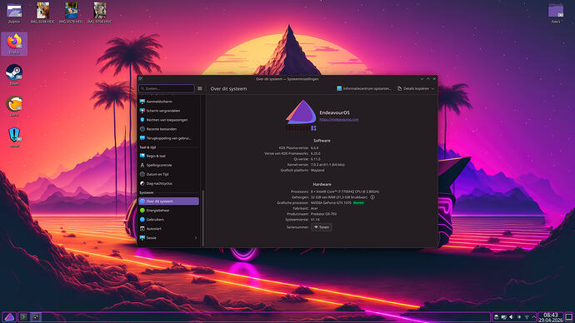Switch to settings task in taskbar
This screenshot has width=575, height=323.
[x=36, y=317]
